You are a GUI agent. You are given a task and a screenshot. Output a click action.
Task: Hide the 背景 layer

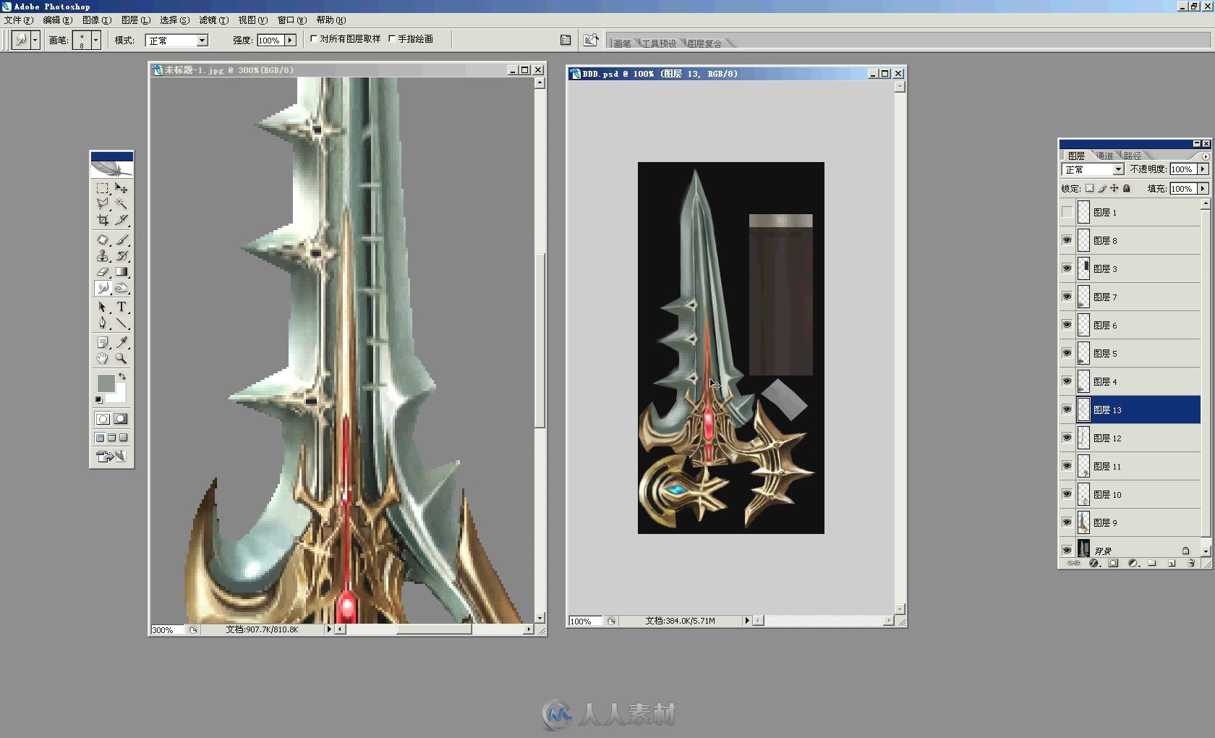coord(1067,550)
